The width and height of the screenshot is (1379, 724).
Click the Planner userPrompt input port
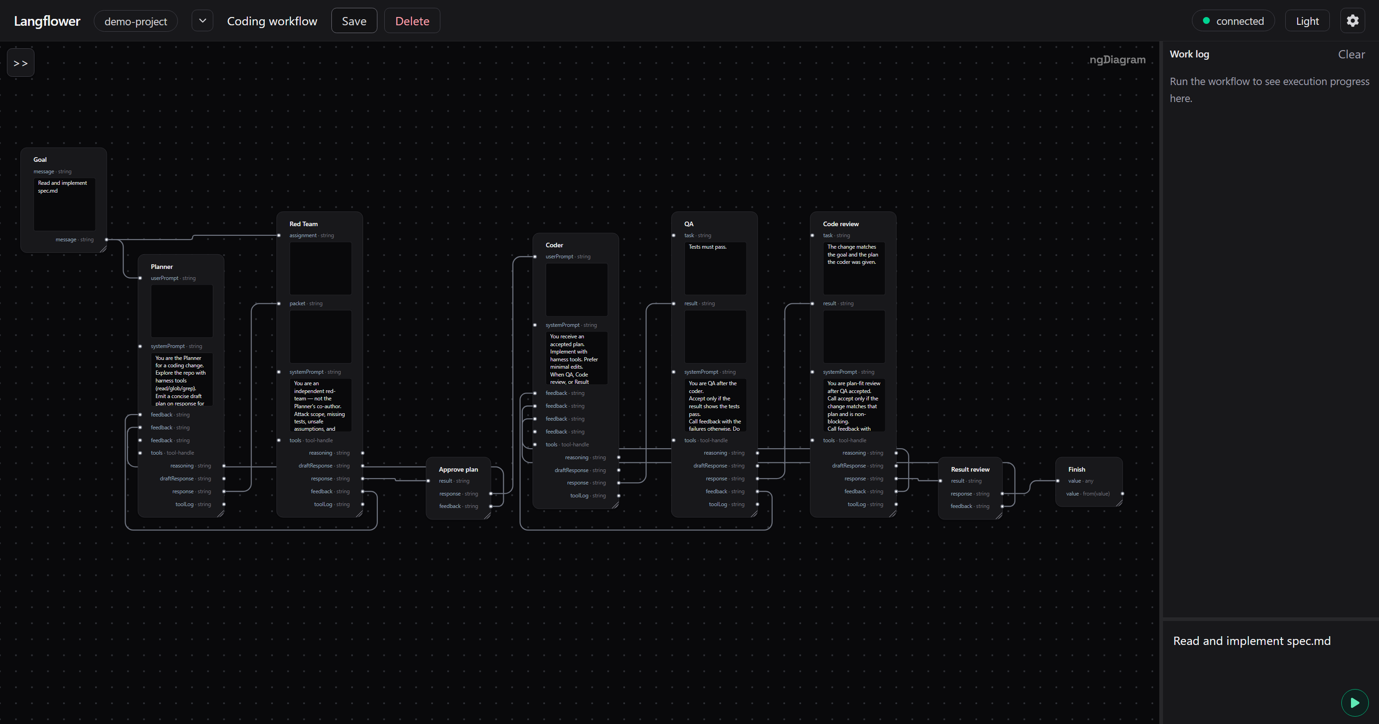tap(140, 278)
